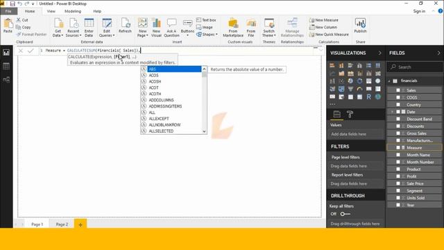Switch to Report view in left sidebar
Image resolution: width=444 pixels, height=250 pixels.
6,53
